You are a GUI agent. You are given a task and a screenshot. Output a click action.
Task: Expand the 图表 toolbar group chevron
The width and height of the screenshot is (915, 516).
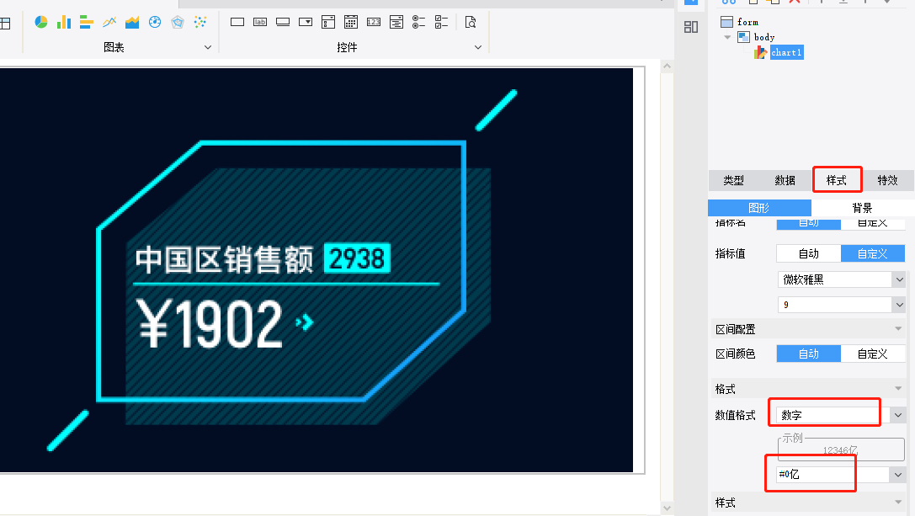coord(208,47)
